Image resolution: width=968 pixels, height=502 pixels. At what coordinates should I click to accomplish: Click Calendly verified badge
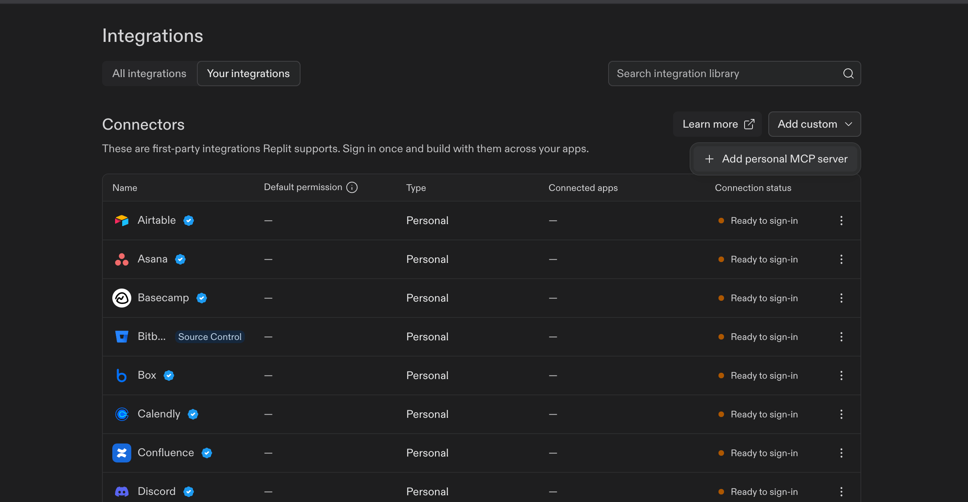[193, 414]
